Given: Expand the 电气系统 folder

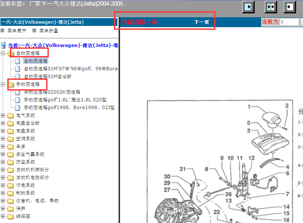Looking at the screenshot, I should click(x=3, y=116).
